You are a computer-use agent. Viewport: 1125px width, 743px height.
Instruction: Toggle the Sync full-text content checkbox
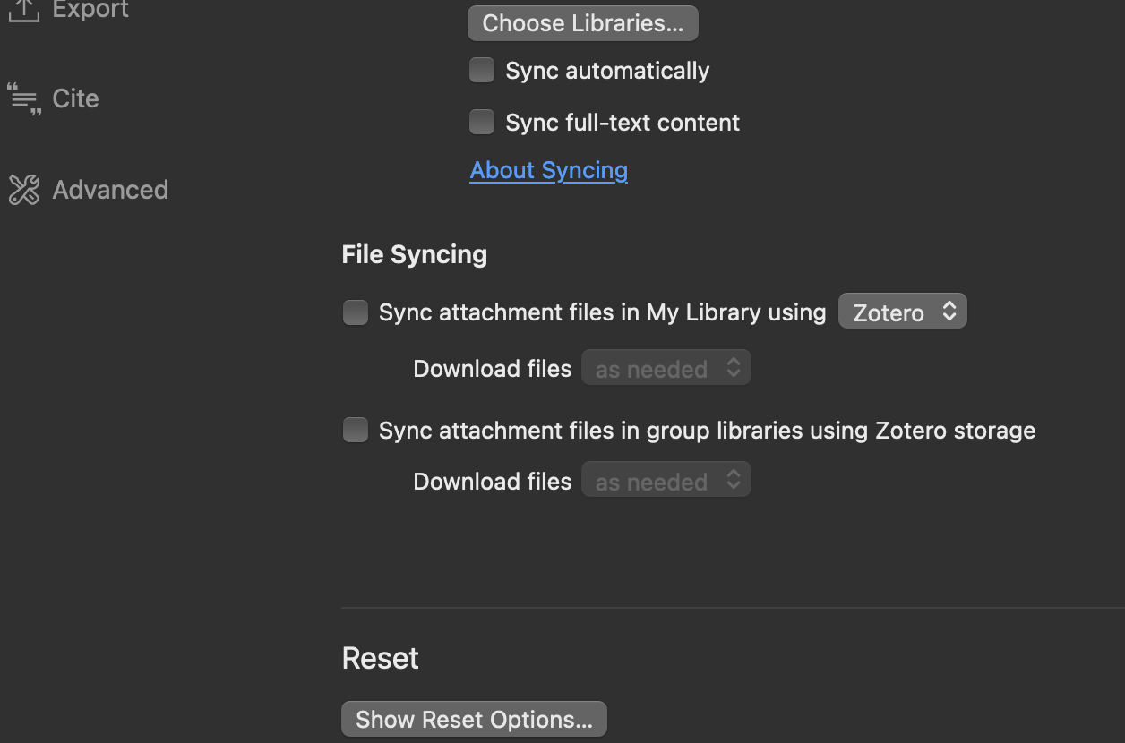point(482,122)
